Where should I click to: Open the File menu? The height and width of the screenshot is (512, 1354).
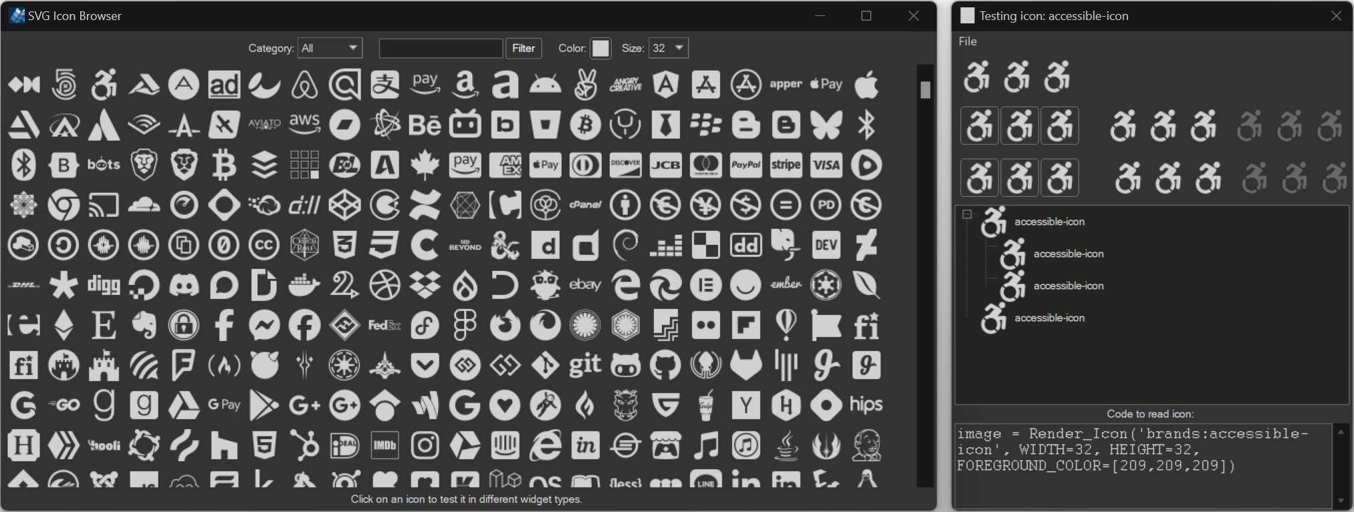point(968,41)
